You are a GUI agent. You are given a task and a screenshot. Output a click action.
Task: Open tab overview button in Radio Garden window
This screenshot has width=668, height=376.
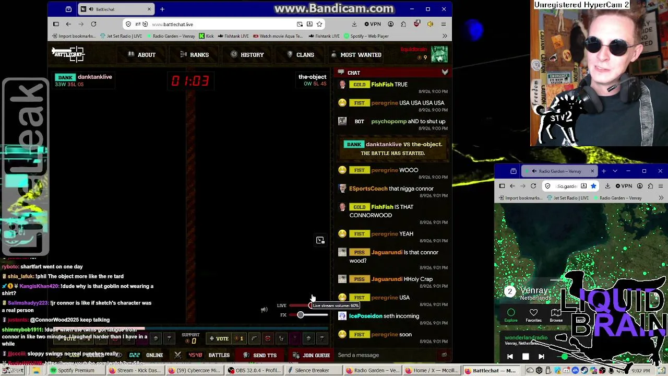coord(514,171)
